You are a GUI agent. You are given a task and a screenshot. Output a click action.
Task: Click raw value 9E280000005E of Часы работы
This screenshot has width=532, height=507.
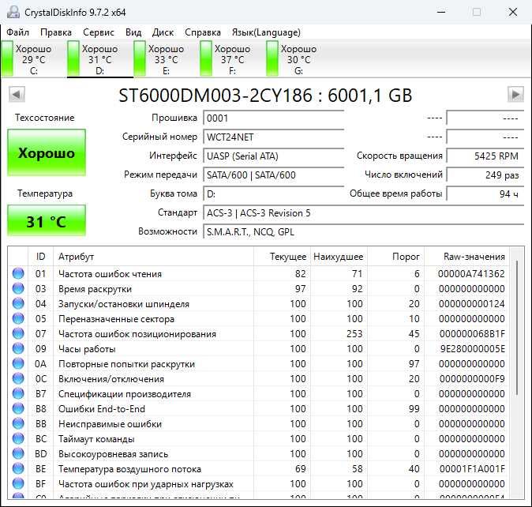[x=472, y=349]
